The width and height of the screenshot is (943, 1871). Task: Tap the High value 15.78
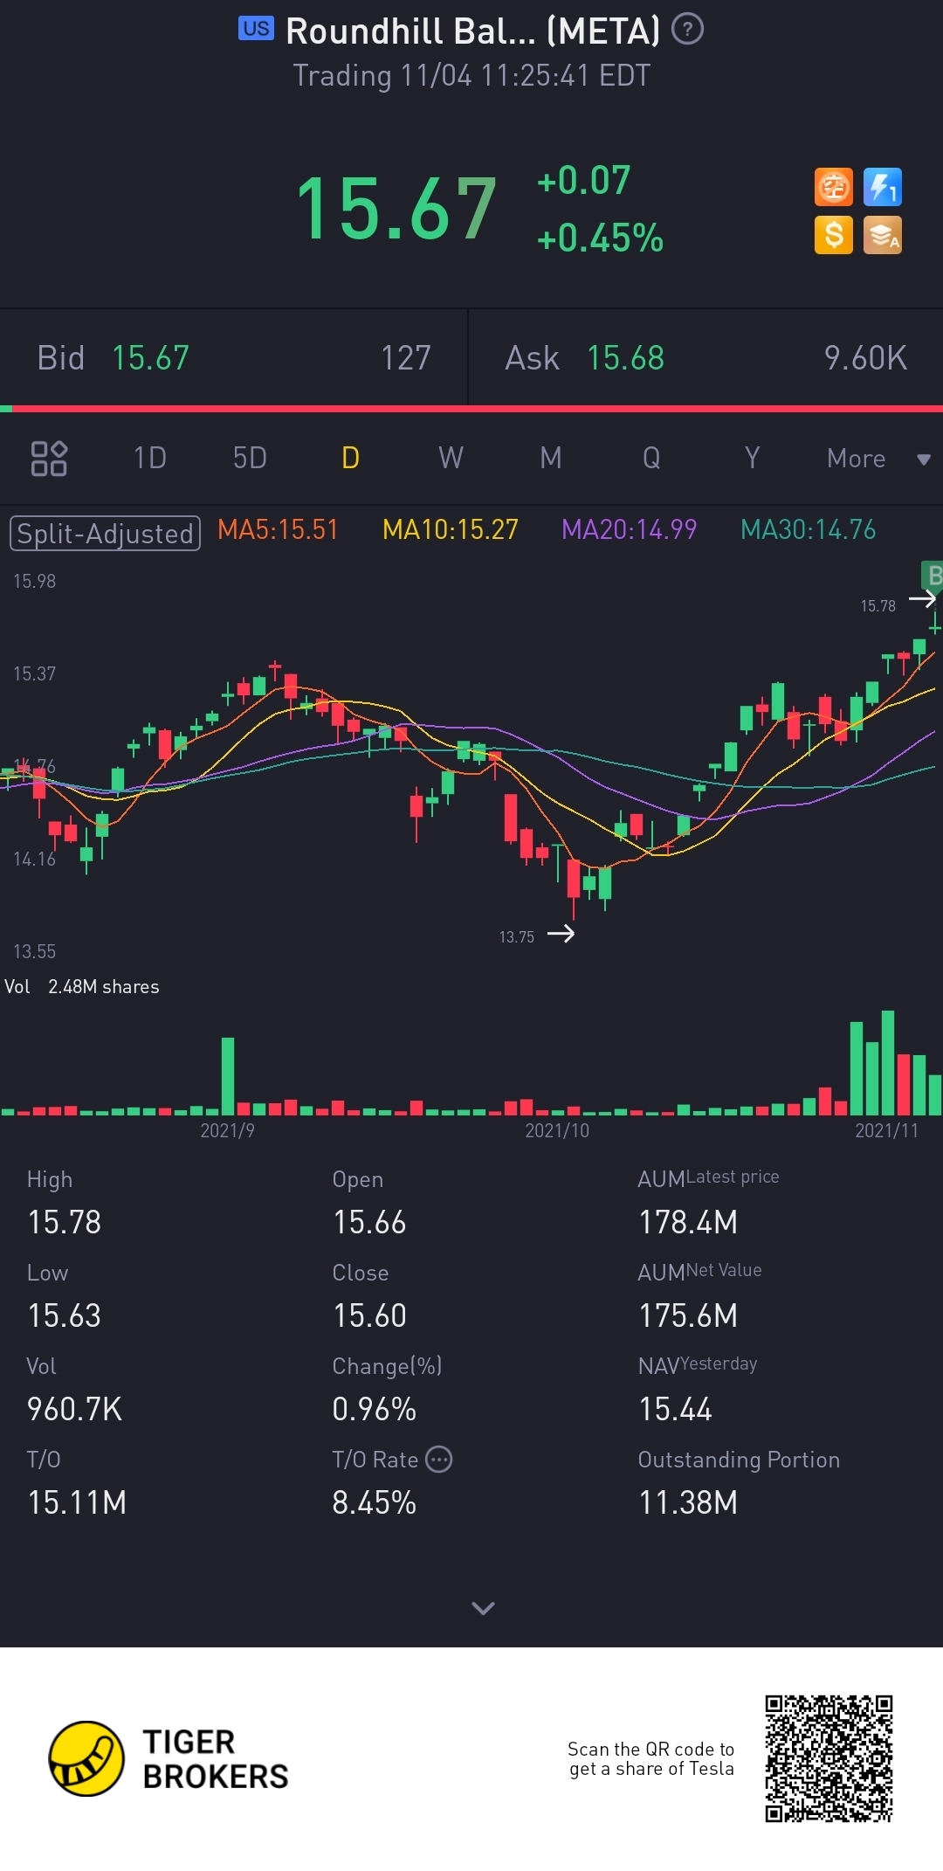coord(65,1222)
